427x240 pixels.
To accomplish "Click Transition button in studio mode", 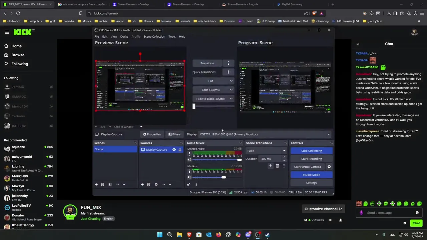I will click(x=207, y=63).
